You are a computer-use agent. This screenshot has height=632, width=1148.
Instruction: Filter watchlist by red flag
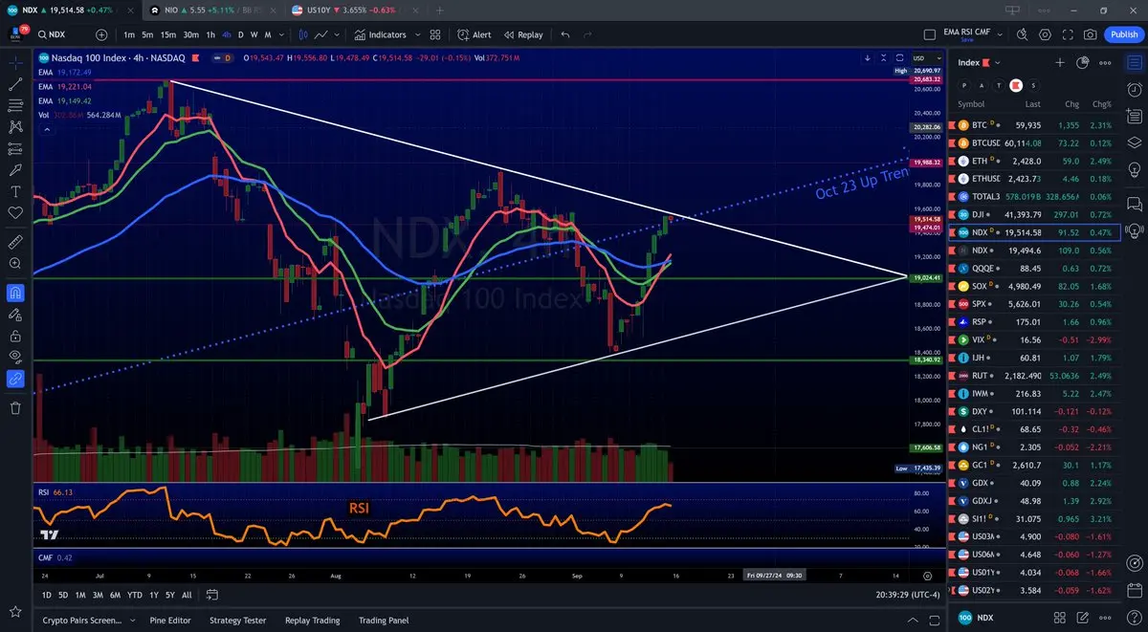(x=1018, y=85)
